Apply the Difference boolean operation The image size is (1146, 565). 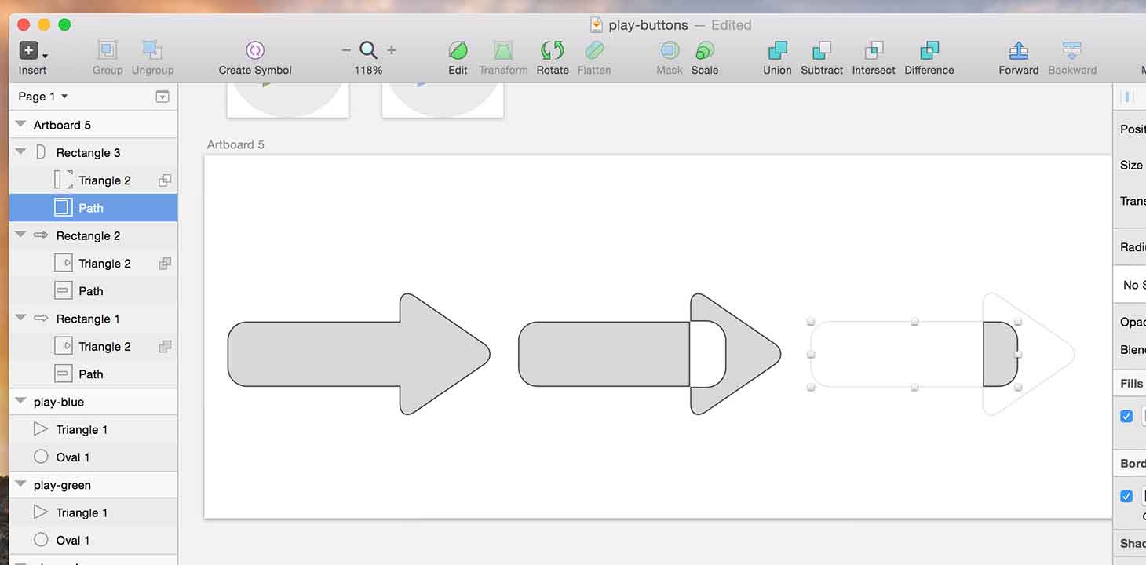click(x=929, y=50)
